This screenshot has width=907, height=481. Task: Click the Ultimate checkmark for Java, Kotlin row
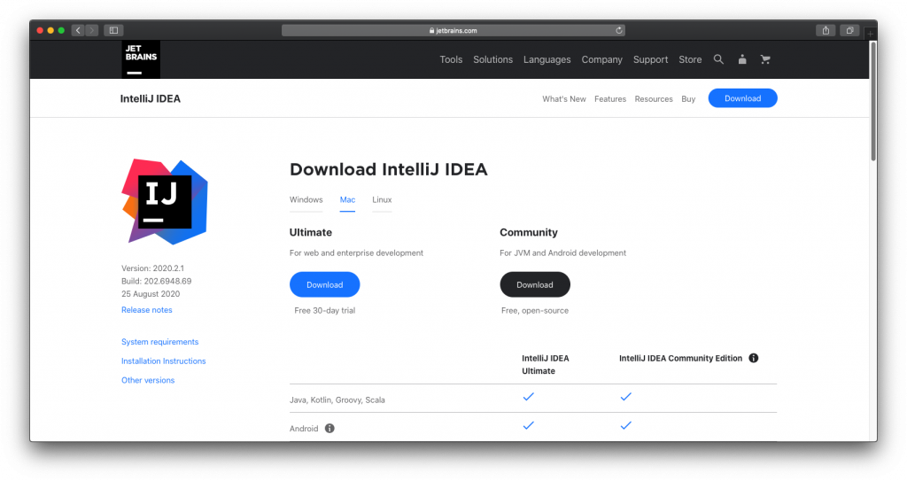click(529, 397)
